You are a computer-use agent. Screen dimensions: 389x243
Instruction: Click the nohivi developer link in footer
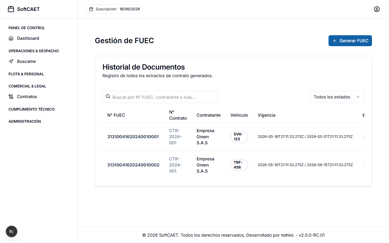pos(287,235)
